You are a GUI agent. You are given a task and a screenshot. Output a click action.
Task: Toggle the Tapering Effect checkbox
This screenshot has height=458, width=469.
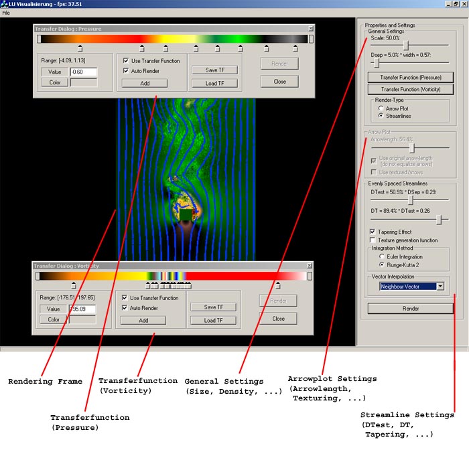[373, 232]
